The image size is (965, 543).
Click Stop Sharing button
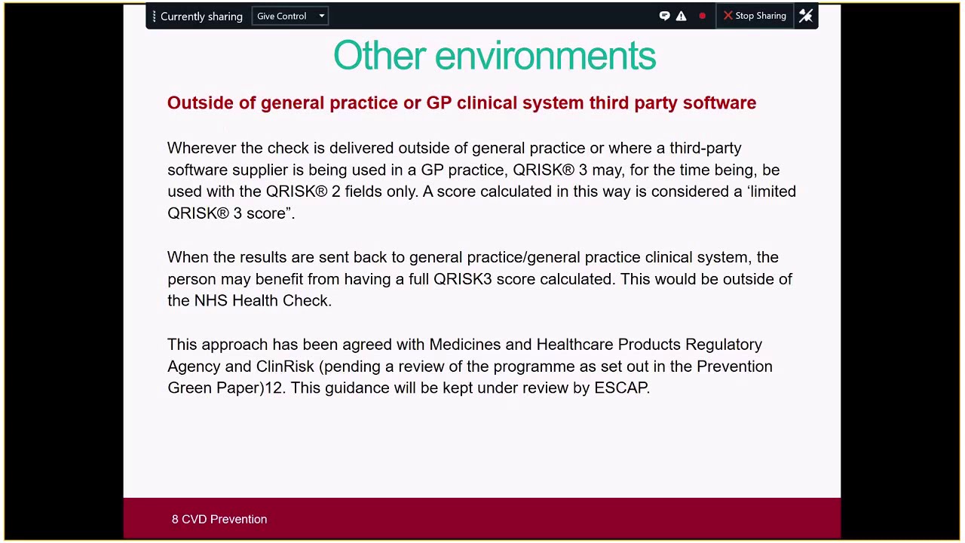coord(755,16)
